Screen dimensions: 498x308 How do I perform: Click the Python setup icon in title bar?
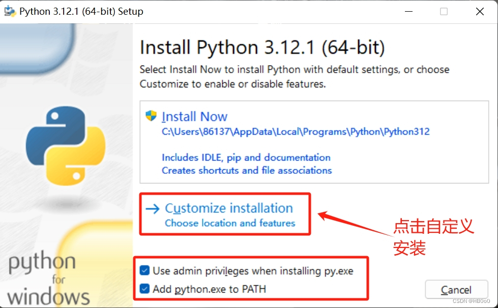pos(10,11)
